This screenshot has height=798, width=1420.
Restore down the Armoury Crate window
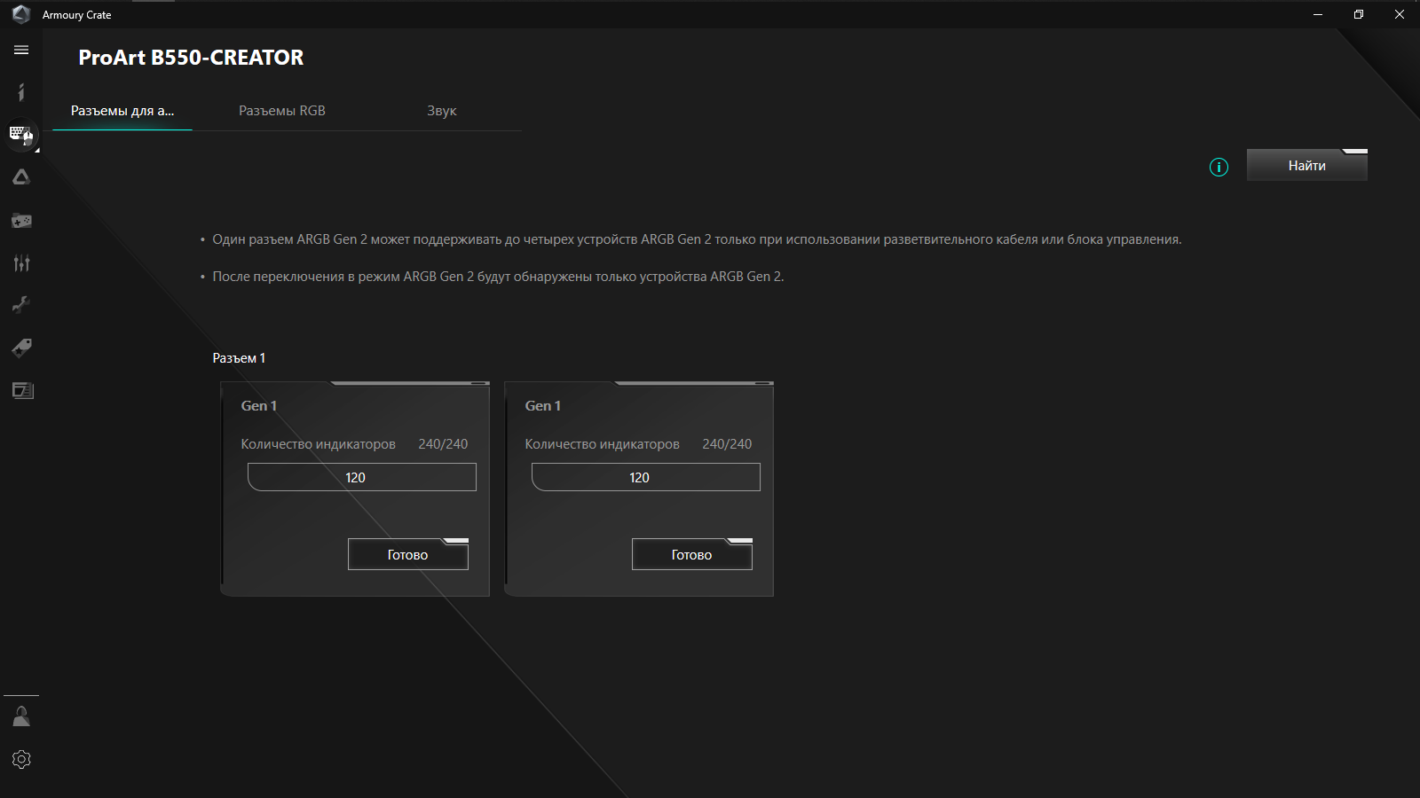1359,14
